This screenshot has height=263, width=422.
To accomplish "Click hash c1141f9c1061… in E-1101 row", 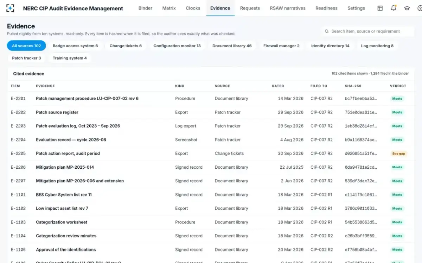I will [361, 195].
